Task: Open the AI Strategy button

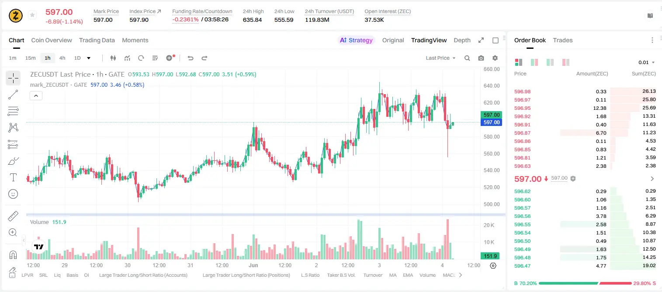Action: (356, 40)
